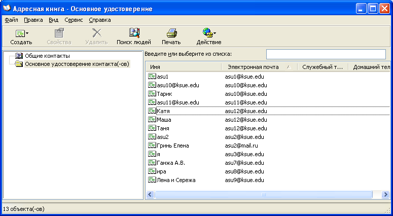The width and height of the screenshot is (393, 216).
Task: Click the Печать printer icon
Action: 172,33
